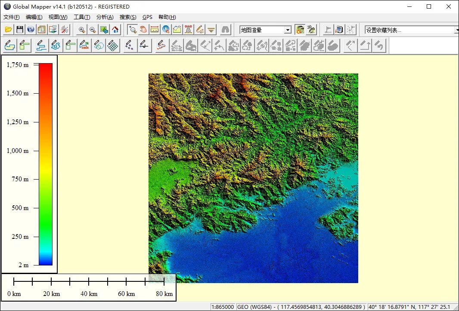
Task: Toggle hill shading with the sun icon
Action: (300, 30)
